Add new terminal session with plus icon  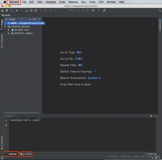[x=6, y=120]
